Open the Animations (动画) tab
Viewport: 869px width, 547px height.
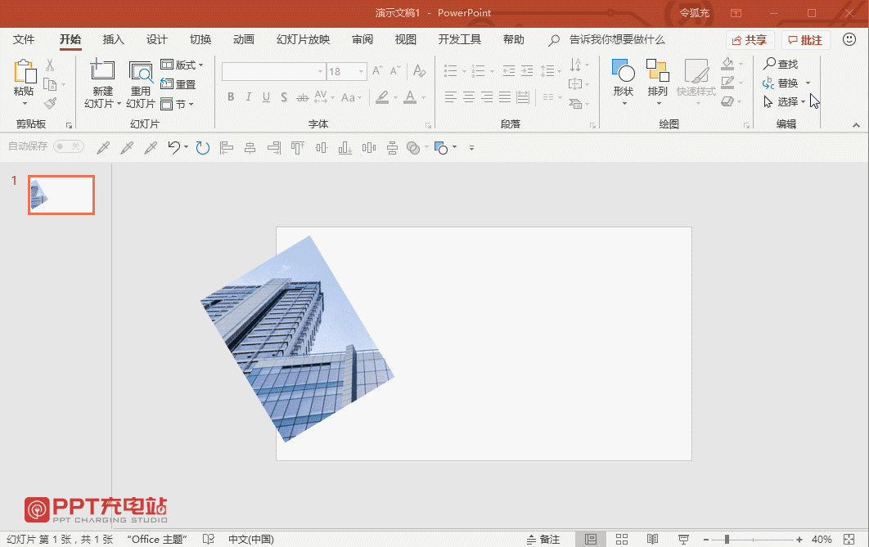[x=244, y=39]
